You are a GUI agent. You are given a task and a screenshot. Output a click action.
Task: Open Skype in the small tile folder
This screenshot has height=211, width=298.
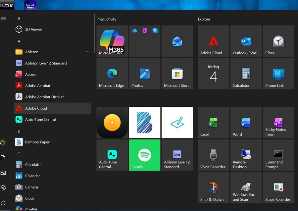click(155, 30)
